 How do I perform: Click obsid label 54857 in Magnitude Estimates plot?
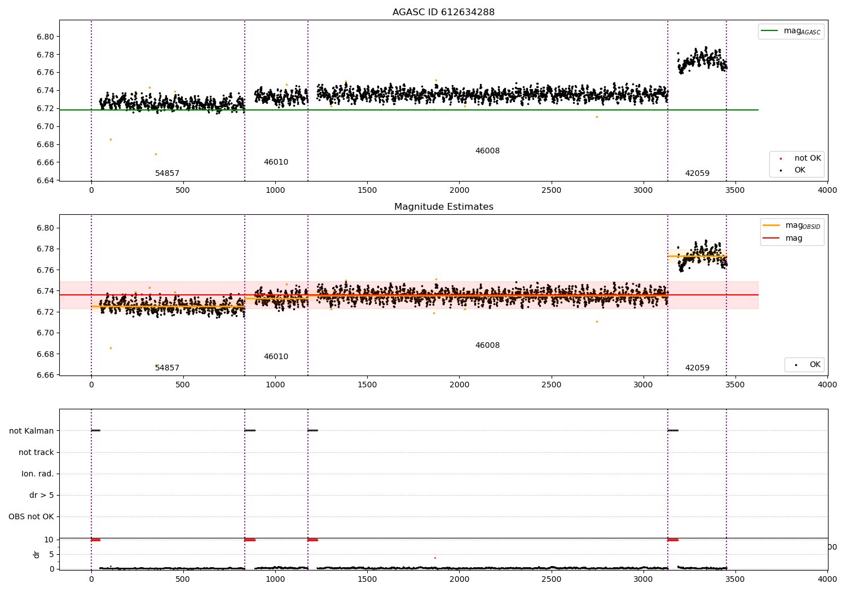pyautogui.click(x=167, y=368)
